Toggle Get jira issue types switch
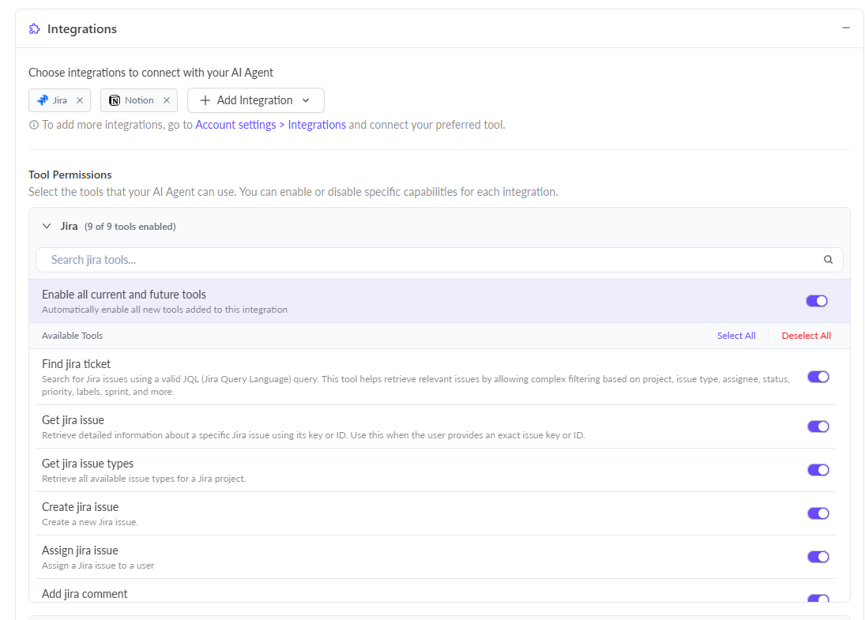 click(x=818, y=470)
